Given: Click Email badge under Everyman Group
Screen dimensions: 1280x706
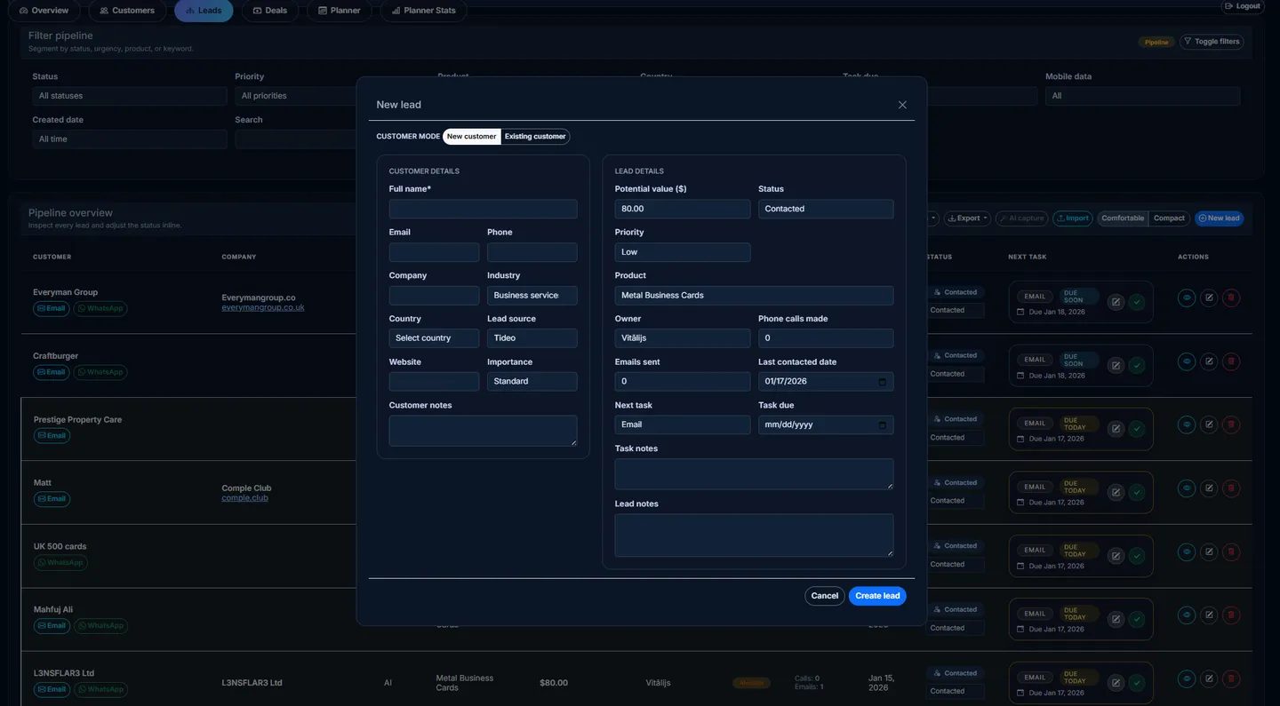Looking at the screenshot, I should pyautogui.click(x=52, y=309).
